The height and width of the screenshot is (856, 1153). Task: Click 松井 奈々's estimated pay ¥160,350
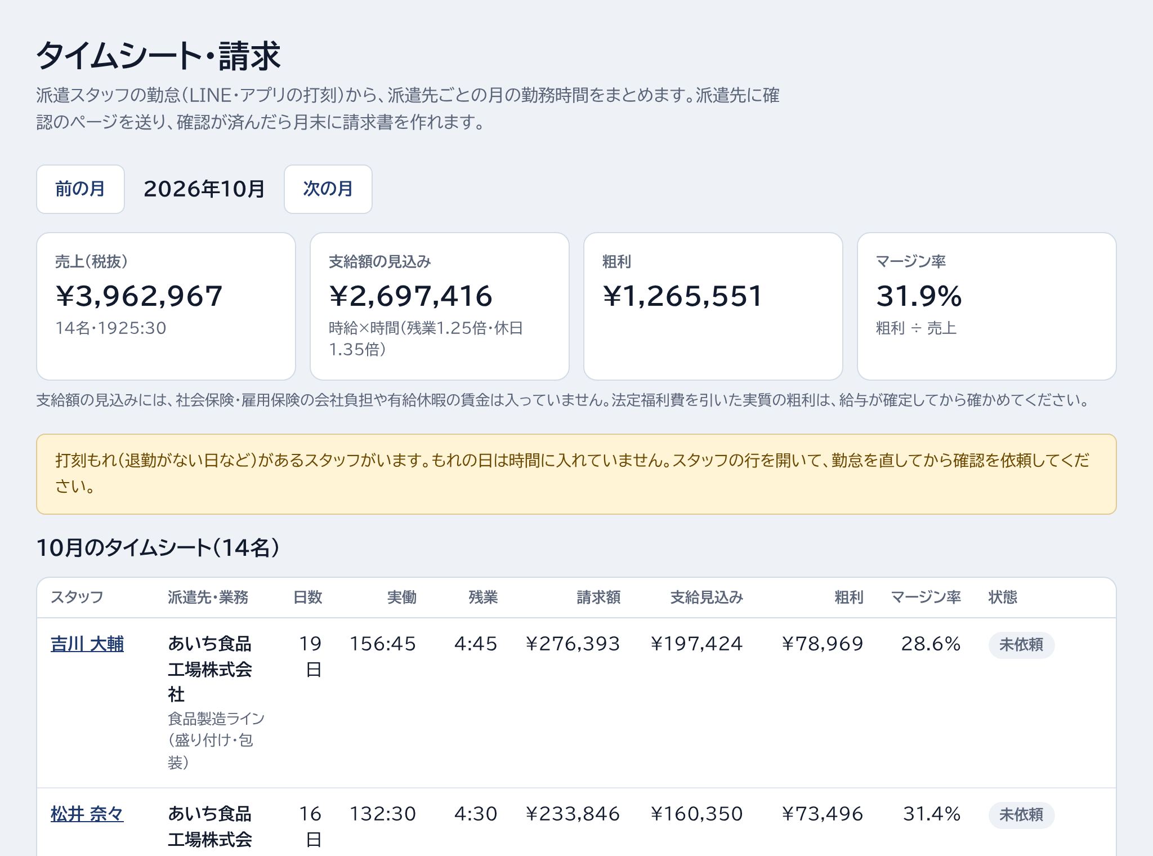click(696, 814)
